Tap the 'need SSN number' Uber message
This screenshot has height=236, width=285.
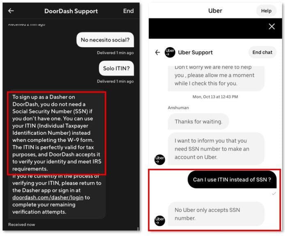[x=216, y=149]
